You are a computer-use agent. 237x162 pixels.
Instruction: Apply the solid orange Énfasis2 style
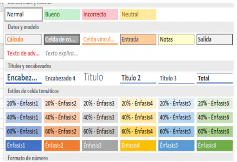62,146
